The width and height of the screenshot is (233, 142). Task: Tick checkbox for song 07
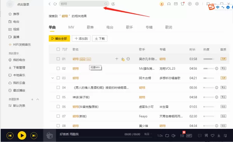tap(58, 116)
